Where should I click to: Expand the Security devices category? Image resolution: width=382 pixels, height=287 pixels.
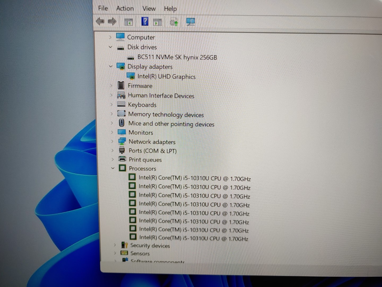tap(115, 245)
